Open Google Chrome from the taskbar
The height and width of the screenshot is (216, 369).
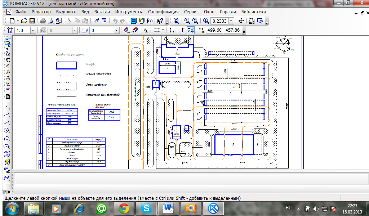[124, 208]
